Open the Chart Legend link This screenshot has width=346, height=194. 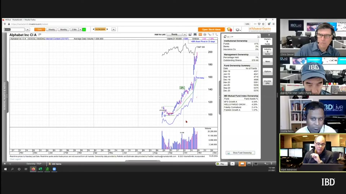[15, 159]
